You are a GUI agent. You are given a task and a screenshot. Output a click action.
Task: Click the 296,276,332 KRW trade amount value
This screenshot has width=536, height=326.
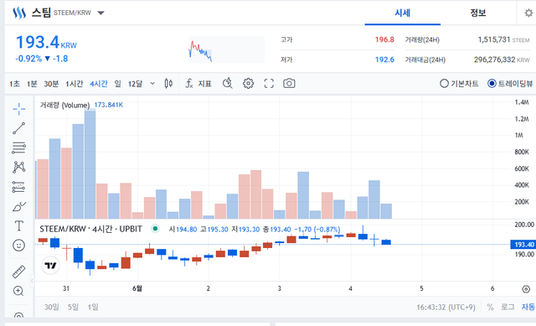point(502,60)
